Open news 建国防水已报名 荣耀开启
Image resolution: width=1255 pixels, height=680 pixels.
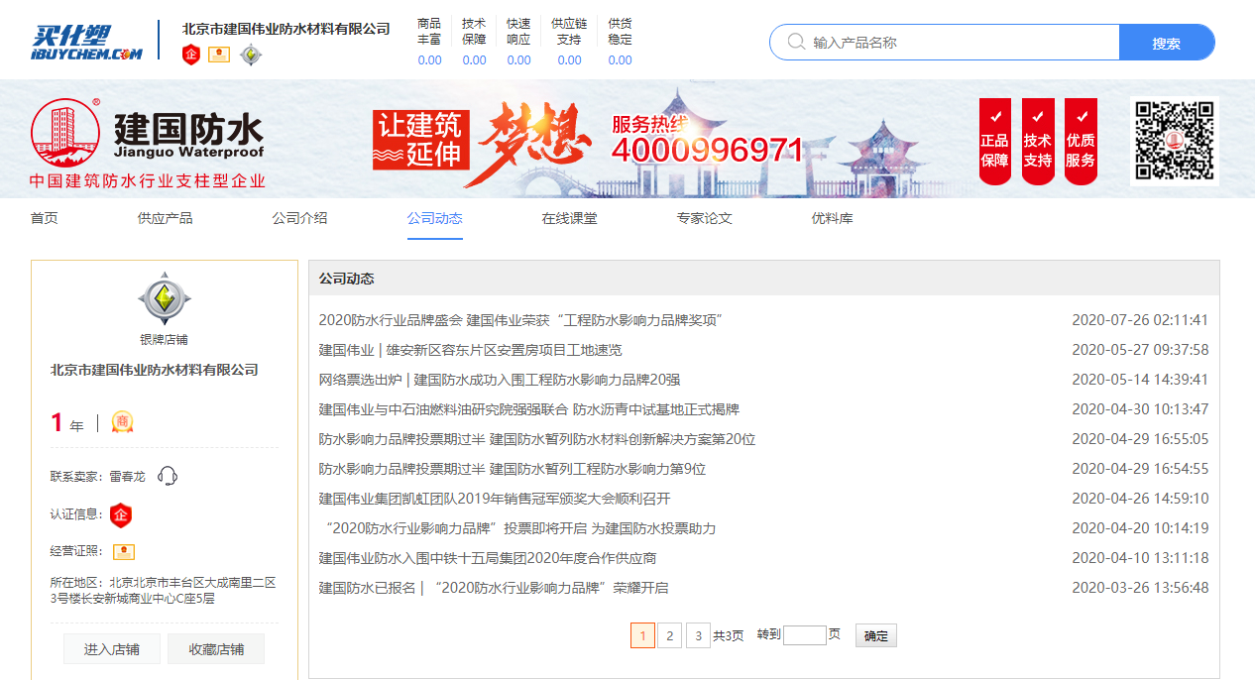pos(493,588)
